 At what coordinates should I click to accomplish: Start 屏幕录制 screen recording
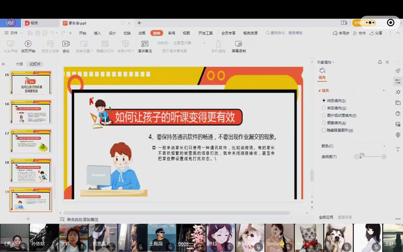238,46
